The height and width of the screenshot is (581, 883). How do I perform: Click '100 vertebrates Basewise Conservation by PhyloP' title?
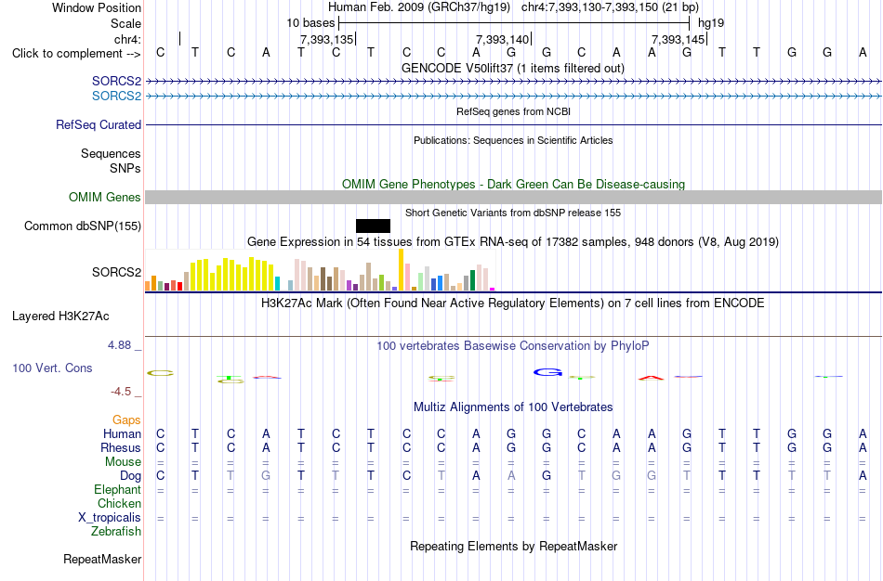[513, 346]
